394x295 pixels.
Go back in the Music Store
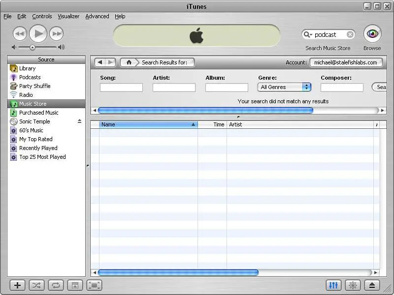point(100,62)
